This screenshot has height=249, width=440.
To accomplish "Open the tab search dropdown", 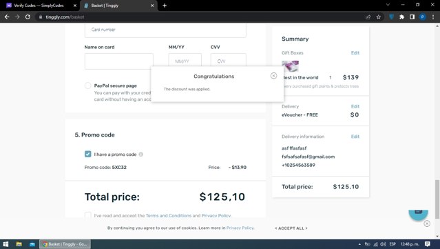I will click(388, 5).
